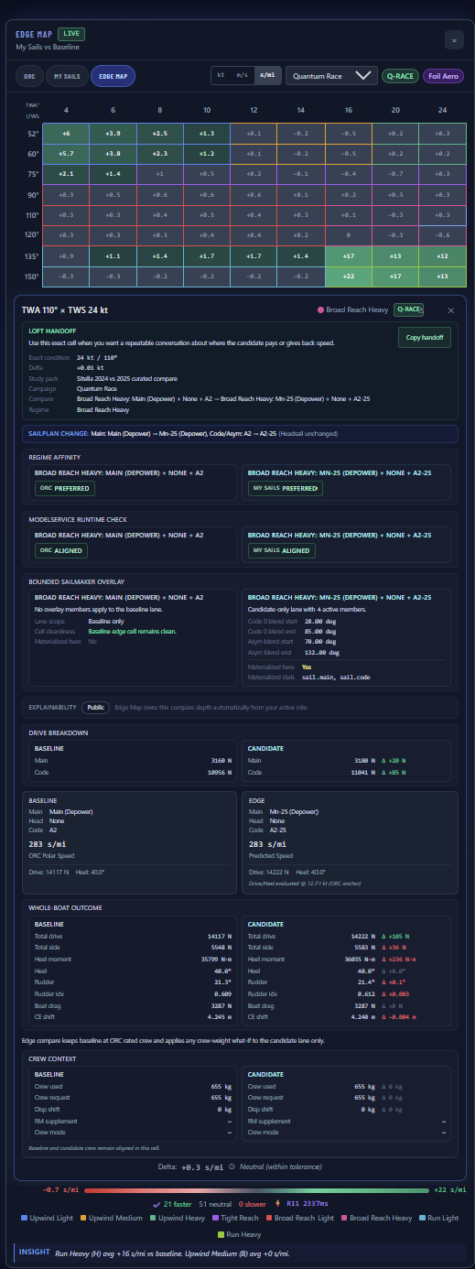Open the Quantum Race campaign dropdown
475x1269 pixels.
click(331, 76)
